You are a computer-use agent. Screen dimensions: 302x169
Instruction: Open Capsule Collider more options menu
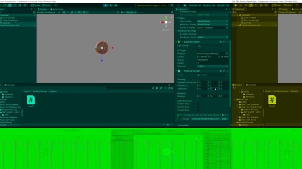click(x=227, y=42)
